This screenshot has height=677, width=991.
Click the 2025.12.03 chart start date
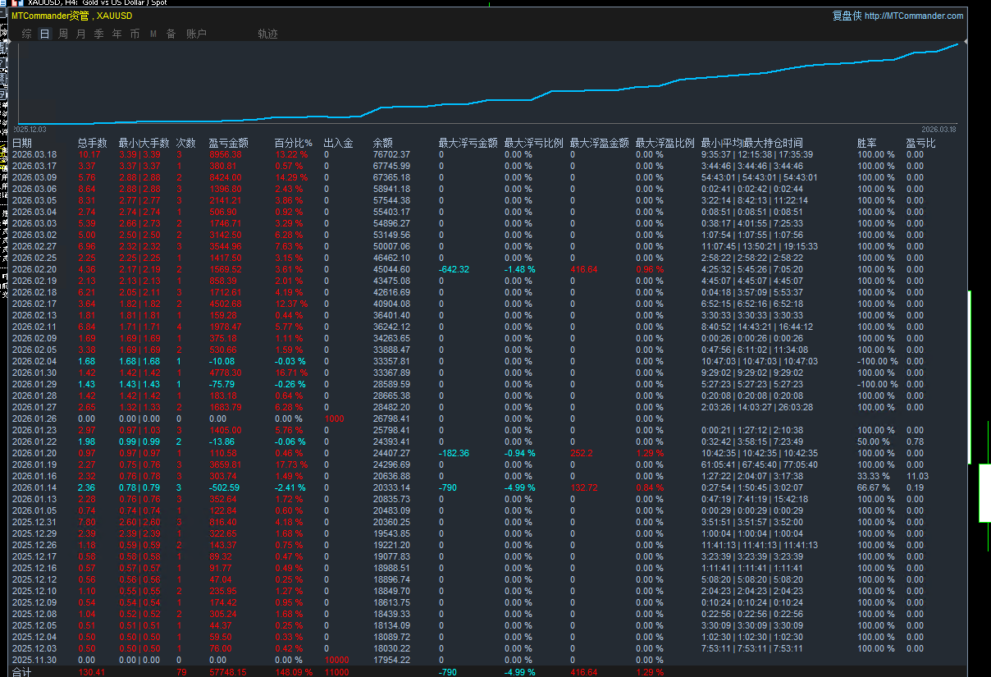(x=30, y=130)
